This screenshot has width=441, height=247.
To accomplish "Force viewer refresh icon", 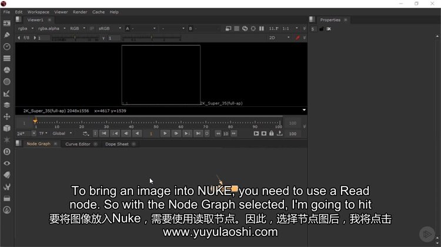I will [245, 28].
